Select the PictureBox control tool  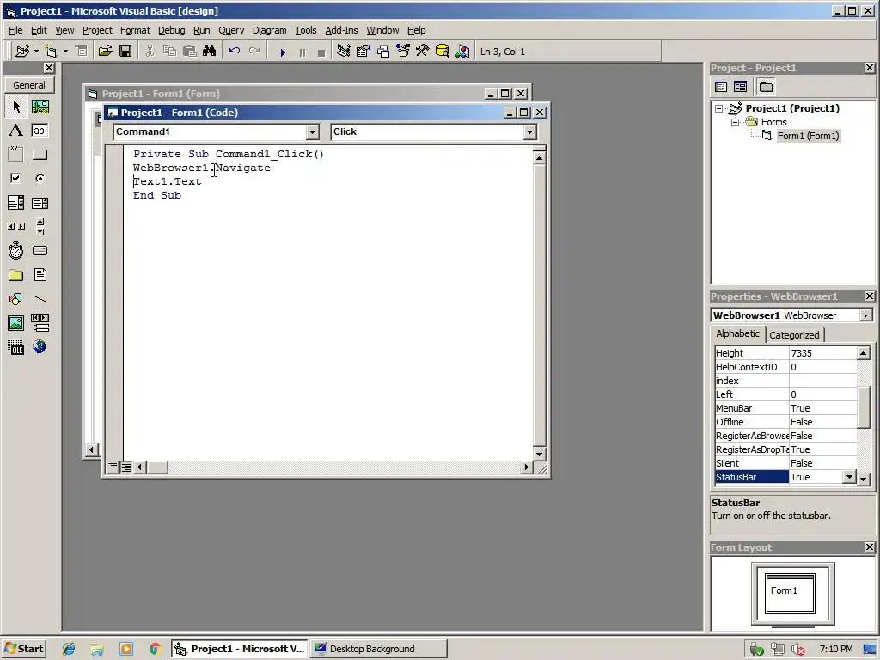coord(40,107)
